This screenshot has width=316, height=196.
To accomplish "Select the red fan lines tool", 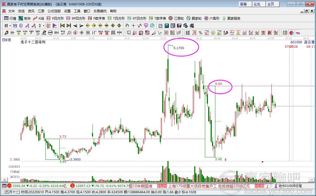I will click(x=135, y=32).
